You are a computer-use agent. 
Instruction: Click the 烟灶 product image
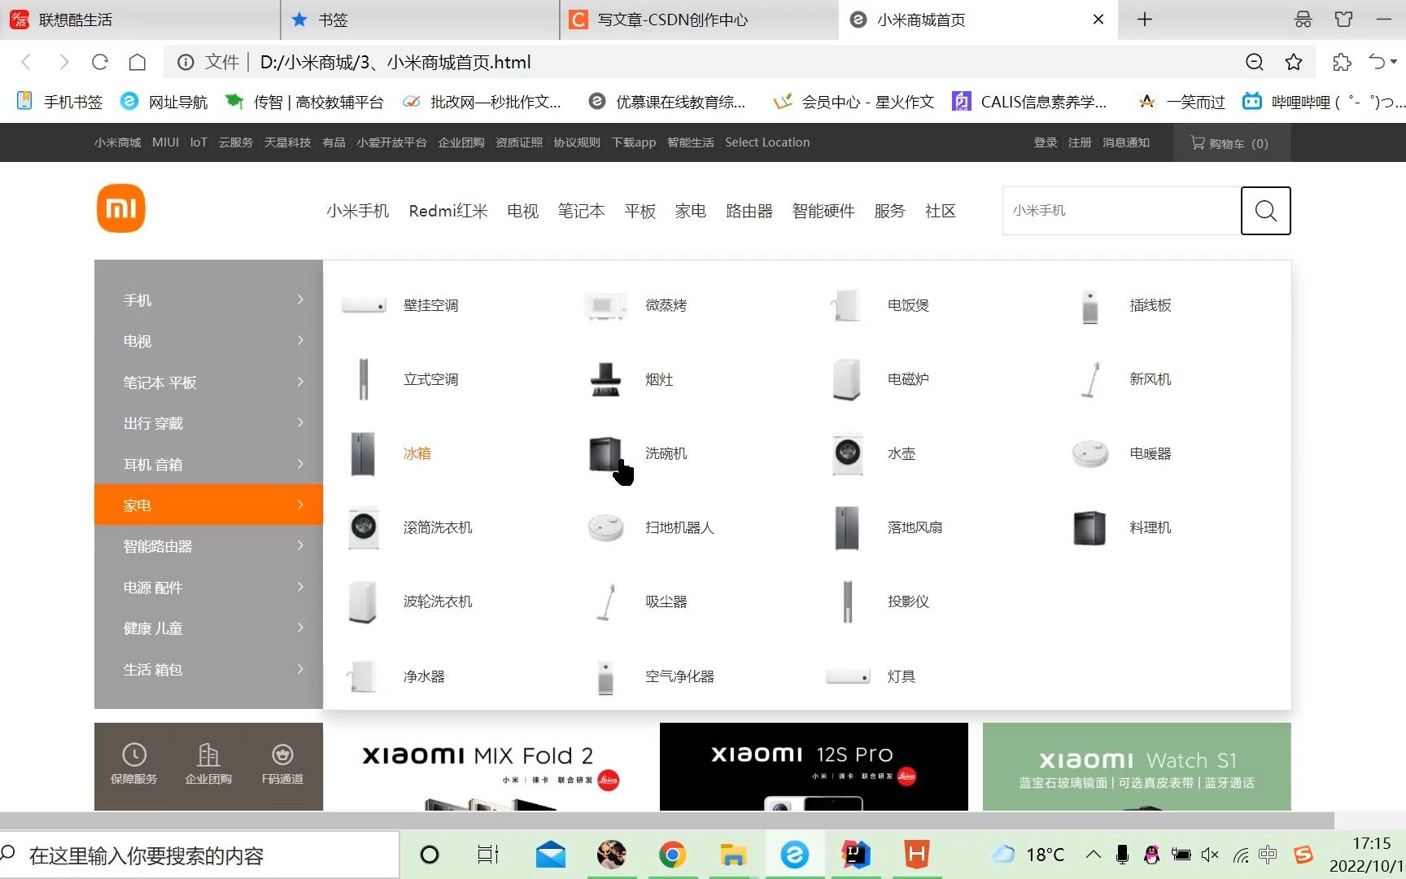pos(605,379)
